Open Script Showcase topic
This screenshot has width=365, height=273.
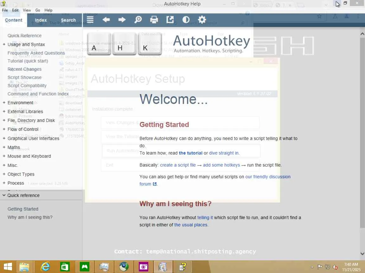pos(24,77)
